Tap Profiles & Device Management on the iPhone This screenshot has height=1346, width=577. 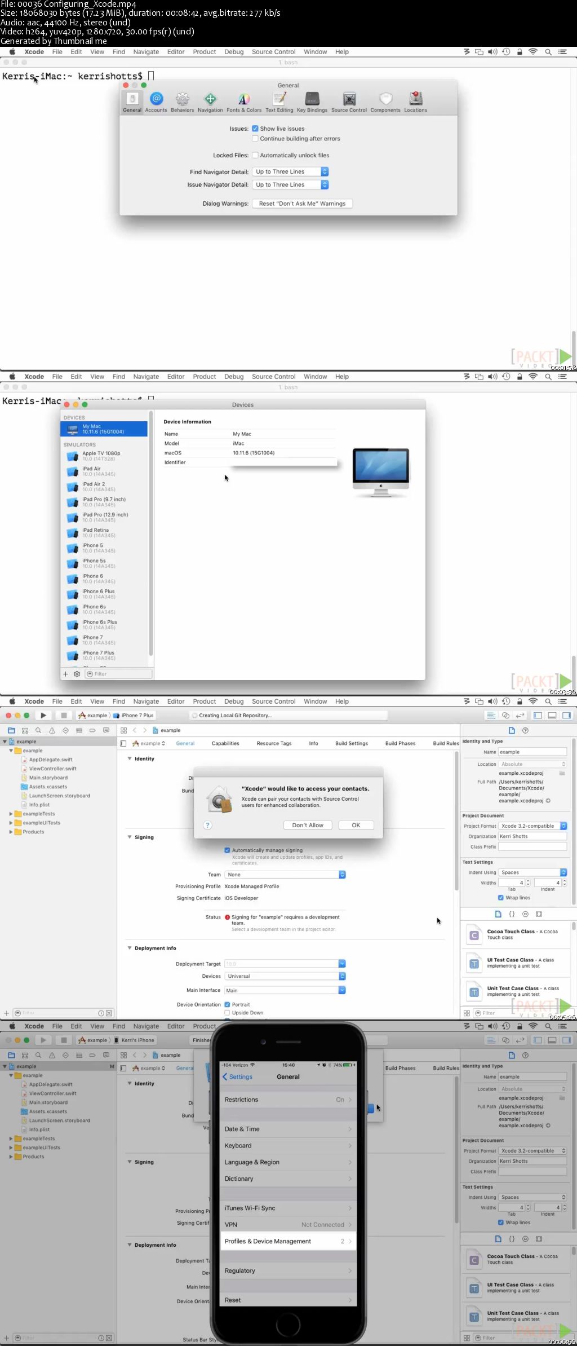point(288,1241)
